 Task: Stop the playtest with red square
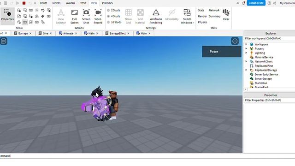(x=24, y=3)
